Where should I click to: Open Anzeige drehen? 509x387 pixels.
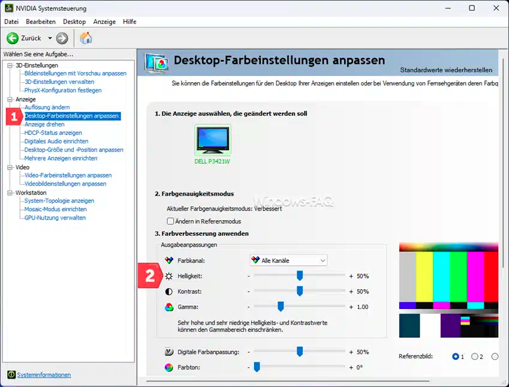44,124
